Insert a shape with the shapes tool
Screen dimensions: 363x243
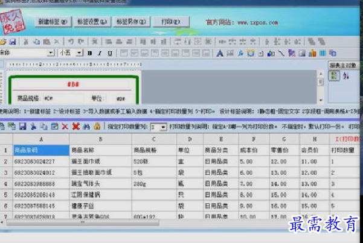271,54
